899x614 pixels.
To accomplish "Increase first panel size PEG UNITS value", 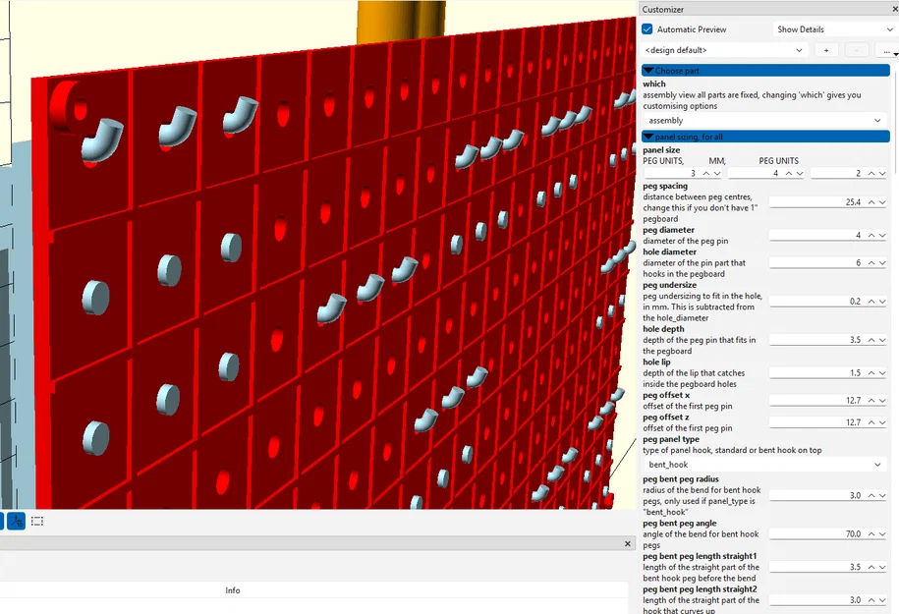I will [x=706, y=173].
